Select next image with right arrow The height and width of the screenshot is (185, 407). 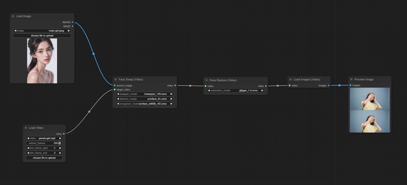69,31
